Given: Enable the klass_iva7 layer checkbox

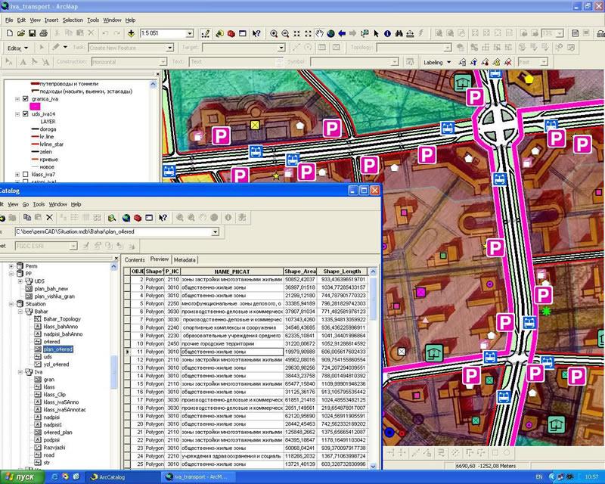Looking at the screenshot, I should click(26, 175).
